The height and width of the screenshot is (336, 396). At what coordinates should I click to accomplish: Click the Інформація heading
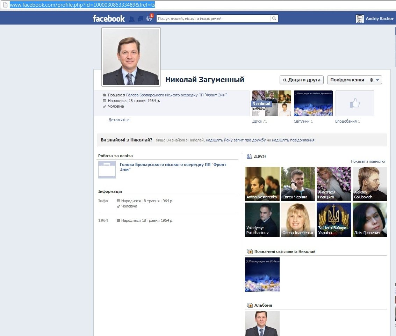110,191
